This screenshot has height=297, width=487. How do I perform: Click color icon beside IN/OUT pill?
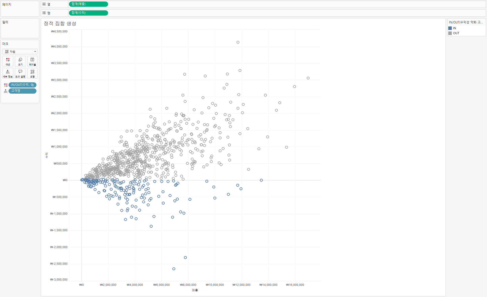(x=6, y=85)
